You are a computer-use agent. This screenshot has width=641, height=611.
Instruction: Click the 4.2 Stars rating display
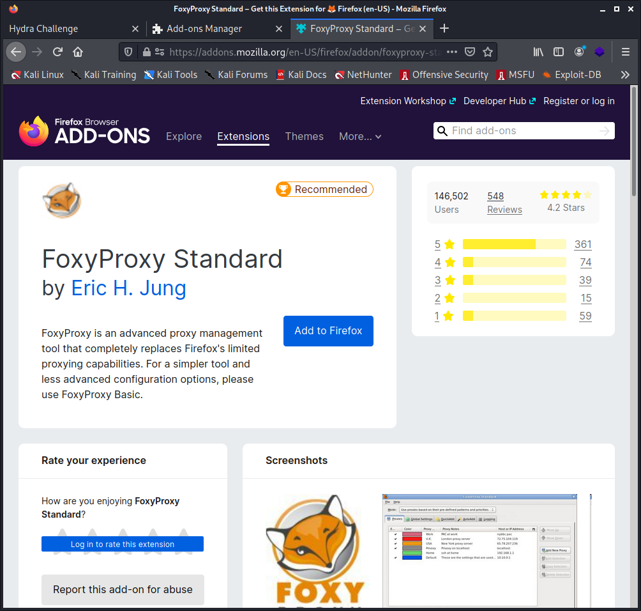[566, 201]
